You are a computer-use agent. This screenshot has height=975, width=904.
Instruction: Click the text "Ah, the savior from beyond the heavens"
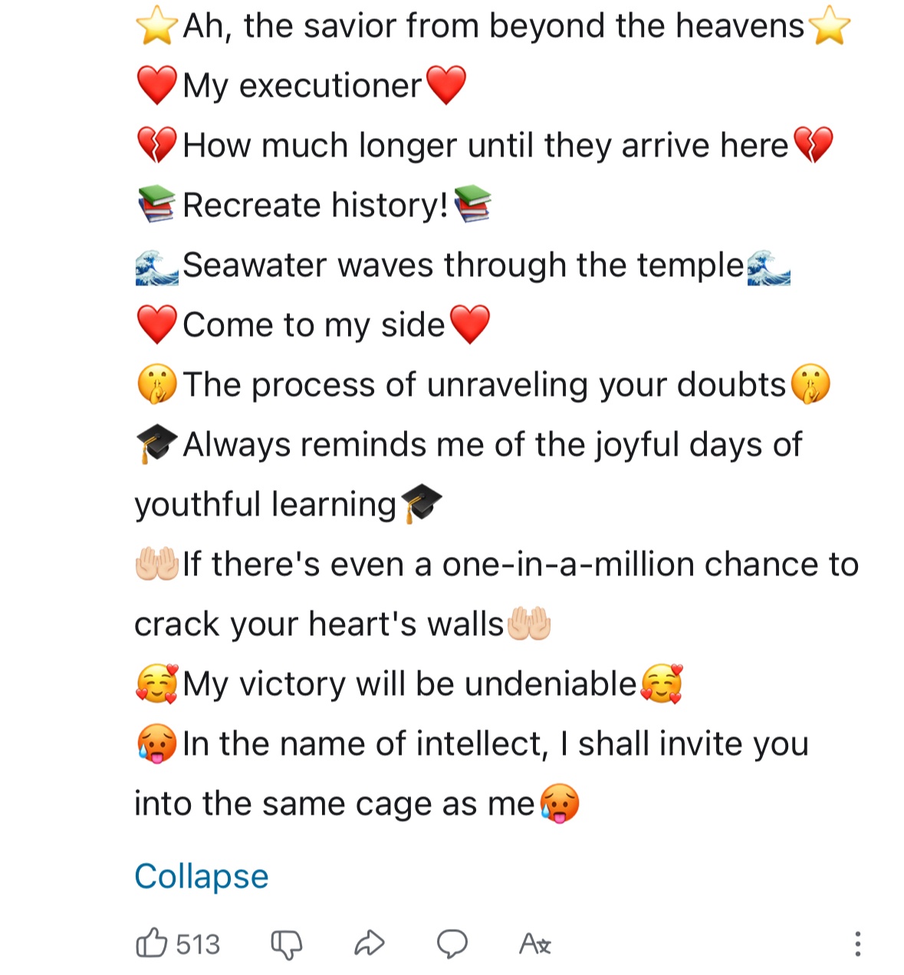click(x=493, y=27)
